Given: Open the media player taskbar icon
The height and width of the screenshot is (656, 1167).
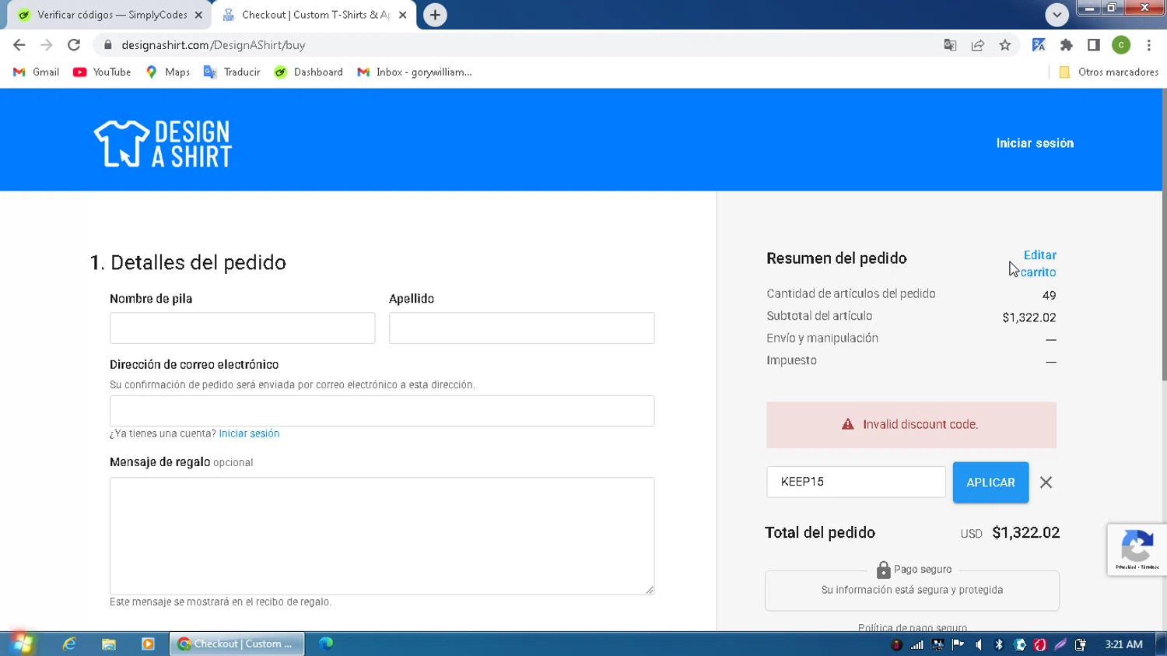Looking at the screenshot, I should (148, 644).
